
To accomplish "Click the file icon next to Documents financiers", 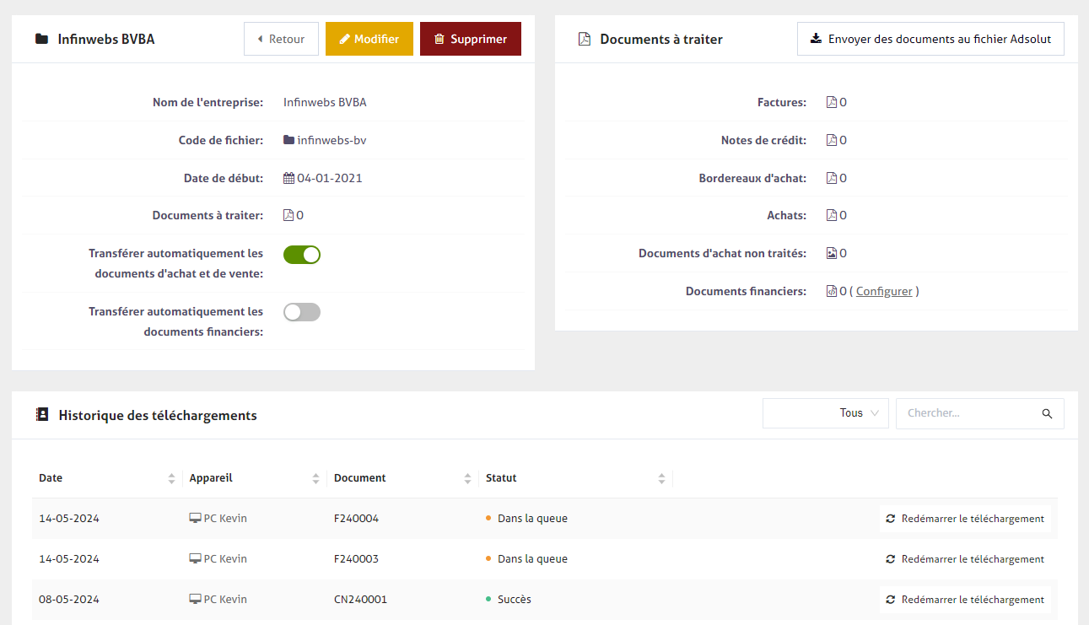I will tap(832, 292).
